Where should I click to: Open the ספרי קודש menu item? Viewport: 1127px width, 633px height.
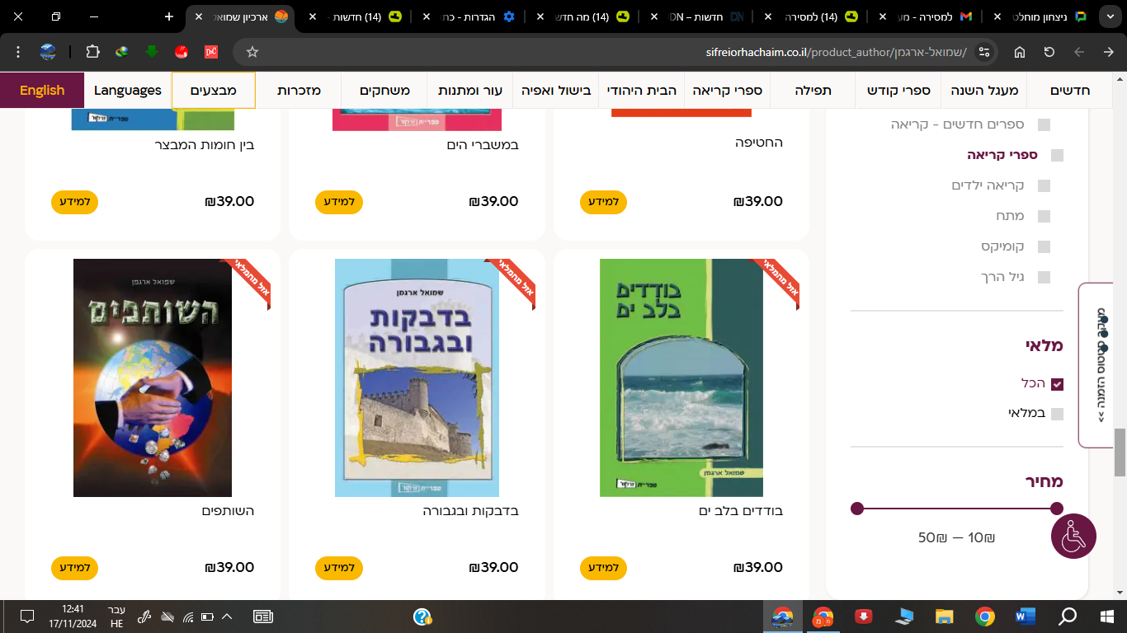pos(898,90)
